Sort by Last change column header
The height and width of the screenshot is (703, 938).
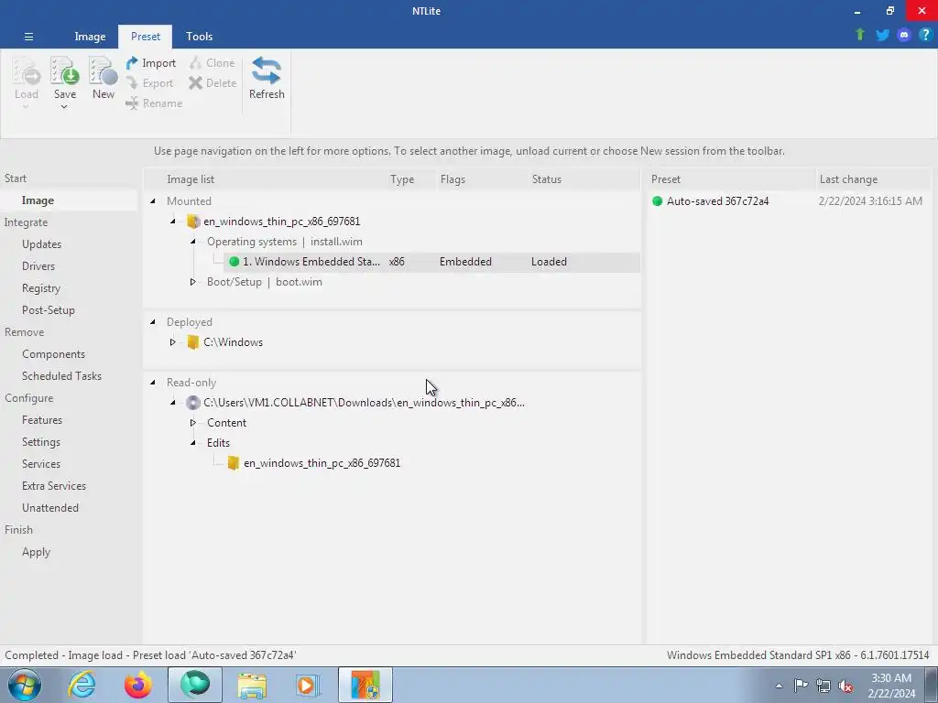(848, 179)
